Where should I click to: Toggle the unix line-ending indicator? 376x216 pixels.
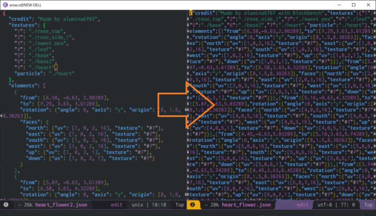click(x=138, y=205)
